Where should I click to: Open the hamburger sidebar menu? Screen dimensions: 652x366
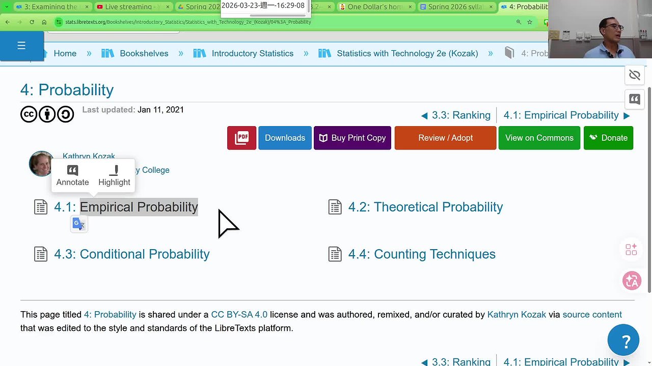(x=21, y=46)
